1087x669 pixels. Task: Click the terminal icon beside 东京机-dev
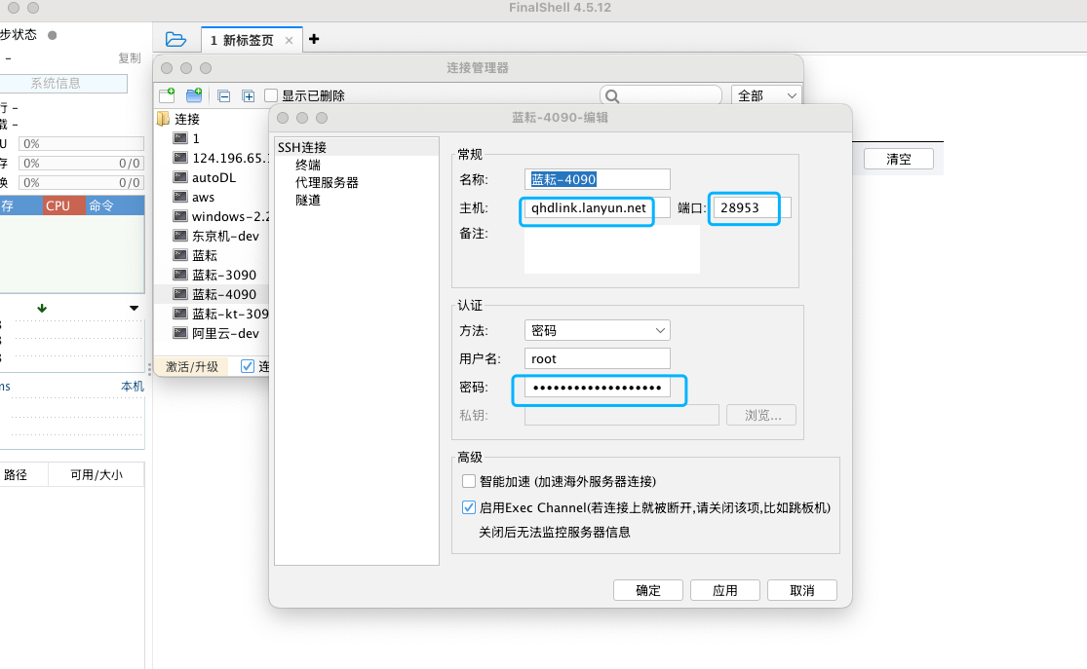tap(180, 236)
